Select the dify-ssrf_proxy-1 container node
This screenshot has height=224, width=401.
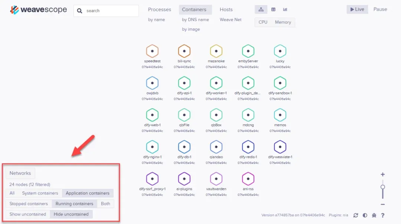tap(152, 179)
